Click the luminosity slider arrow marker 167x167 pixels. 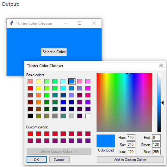163,103
